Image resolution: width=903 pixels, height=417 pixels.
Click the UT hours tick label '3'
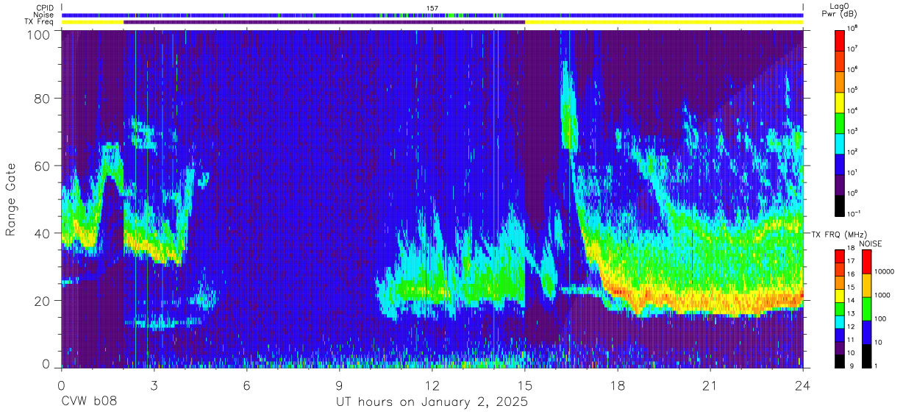pos(154,386)
